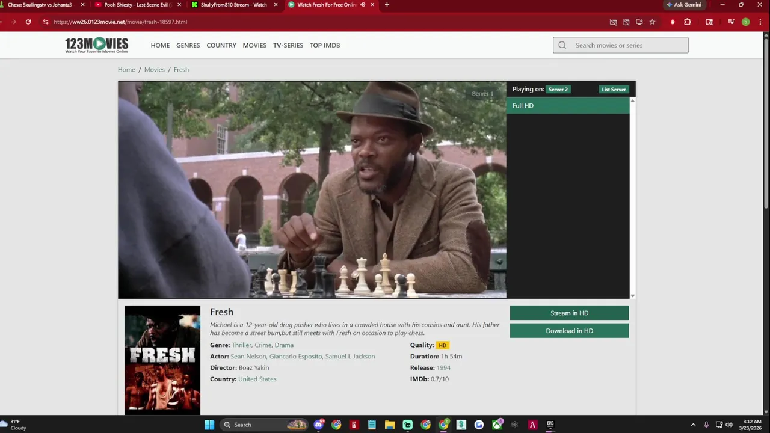770x433 pixels.
Task: Click the side search icon in Chrome toolbar
Action: click(709, 22)
